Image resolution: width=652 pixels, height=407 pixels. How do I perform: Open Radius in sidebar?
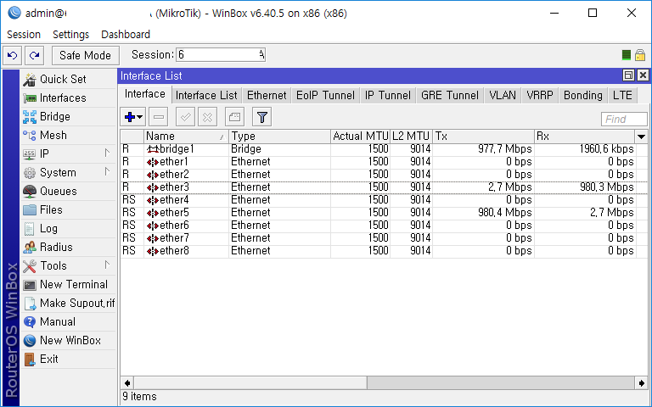point(68,248)
